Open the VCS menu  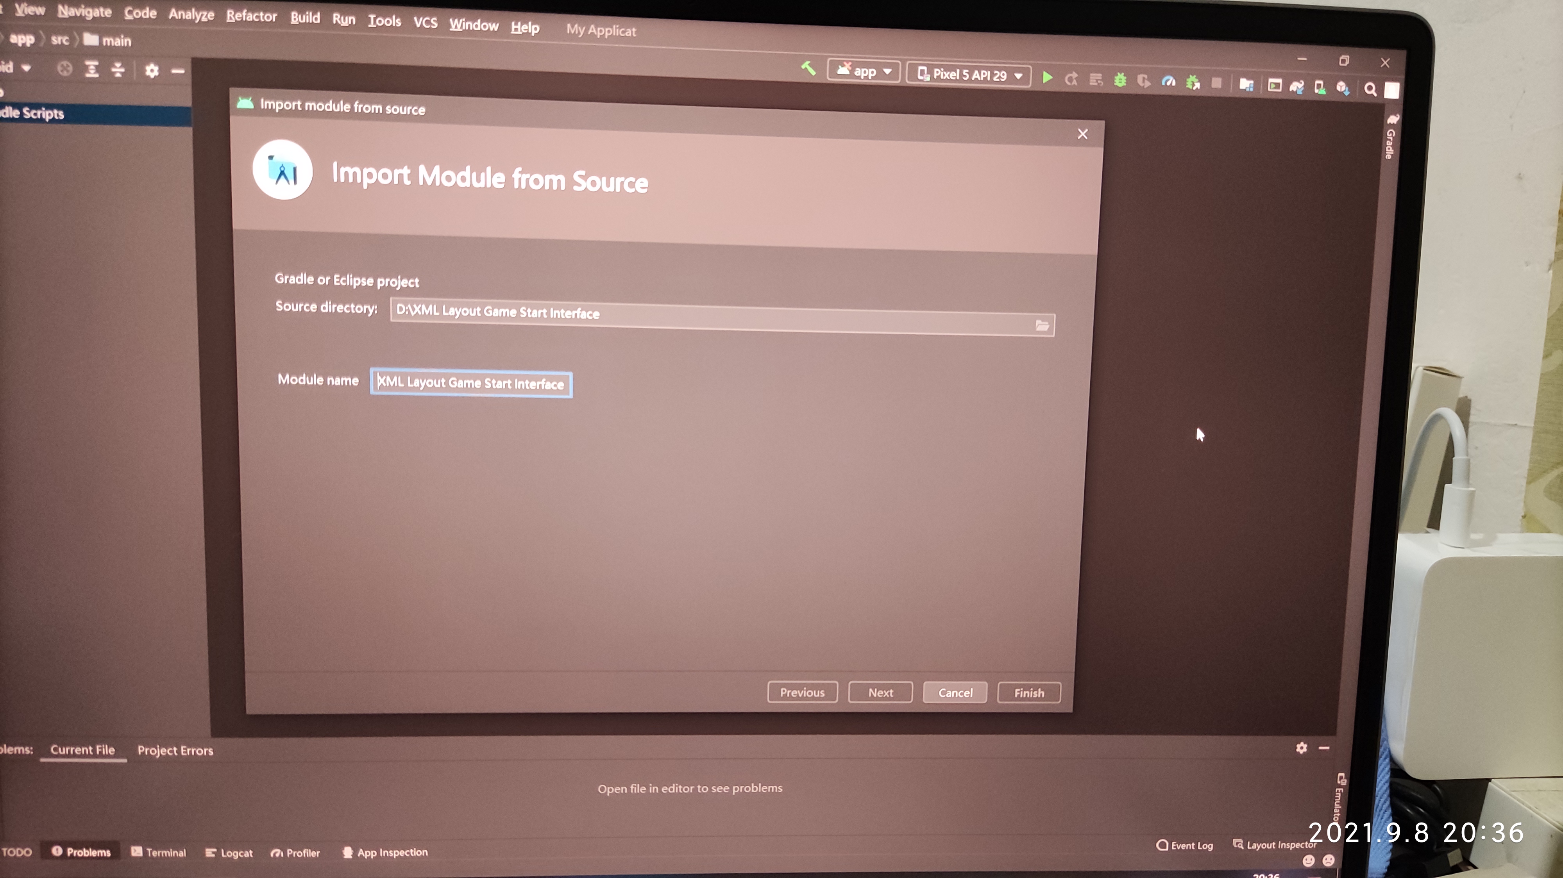pyautogui.click(x=425, y=22)
